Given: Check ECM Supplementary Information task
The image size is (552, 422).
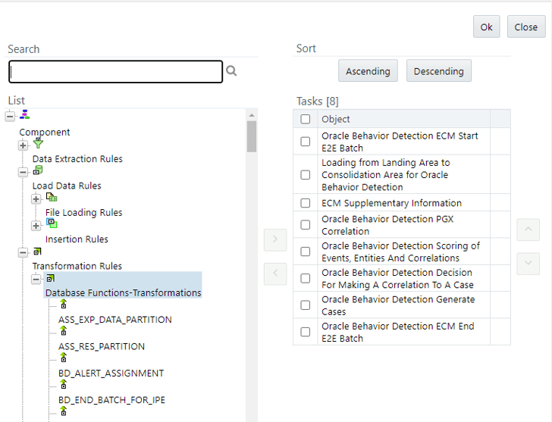Looking at the screenshot, I should 306,203.
